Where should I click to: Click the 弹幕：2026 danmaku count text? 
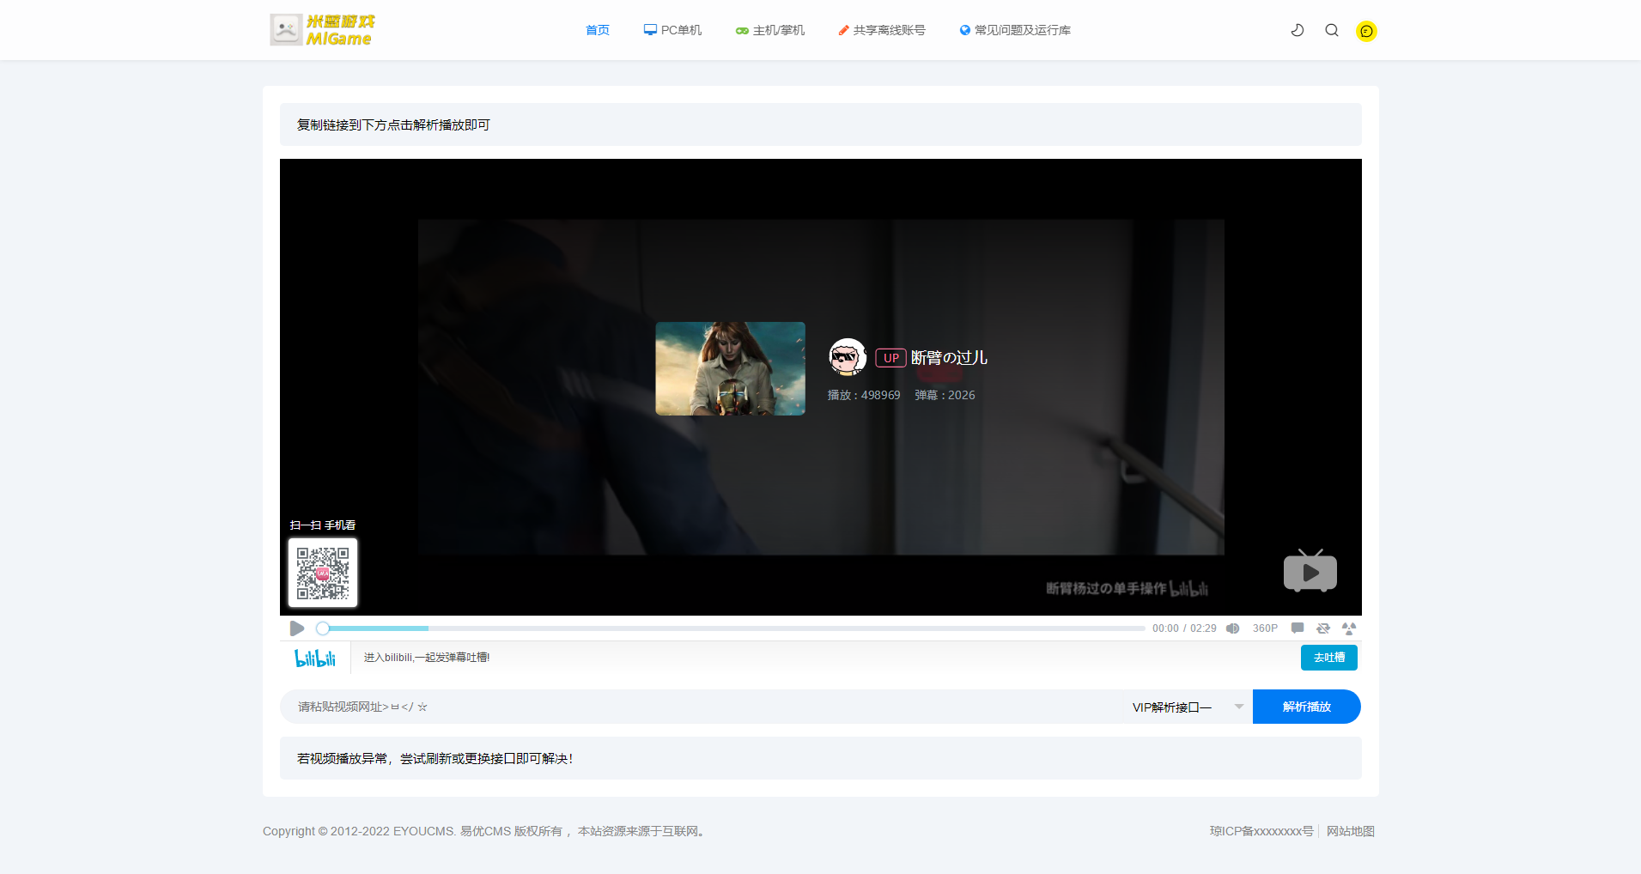pyautogui.click(x=945, y=395)
